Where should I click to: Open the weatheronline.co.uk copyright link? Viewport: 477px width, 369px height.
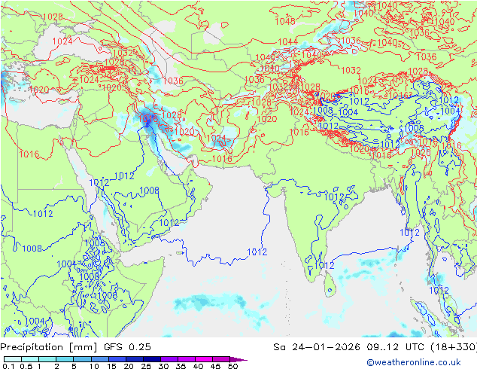coord(413,362)
